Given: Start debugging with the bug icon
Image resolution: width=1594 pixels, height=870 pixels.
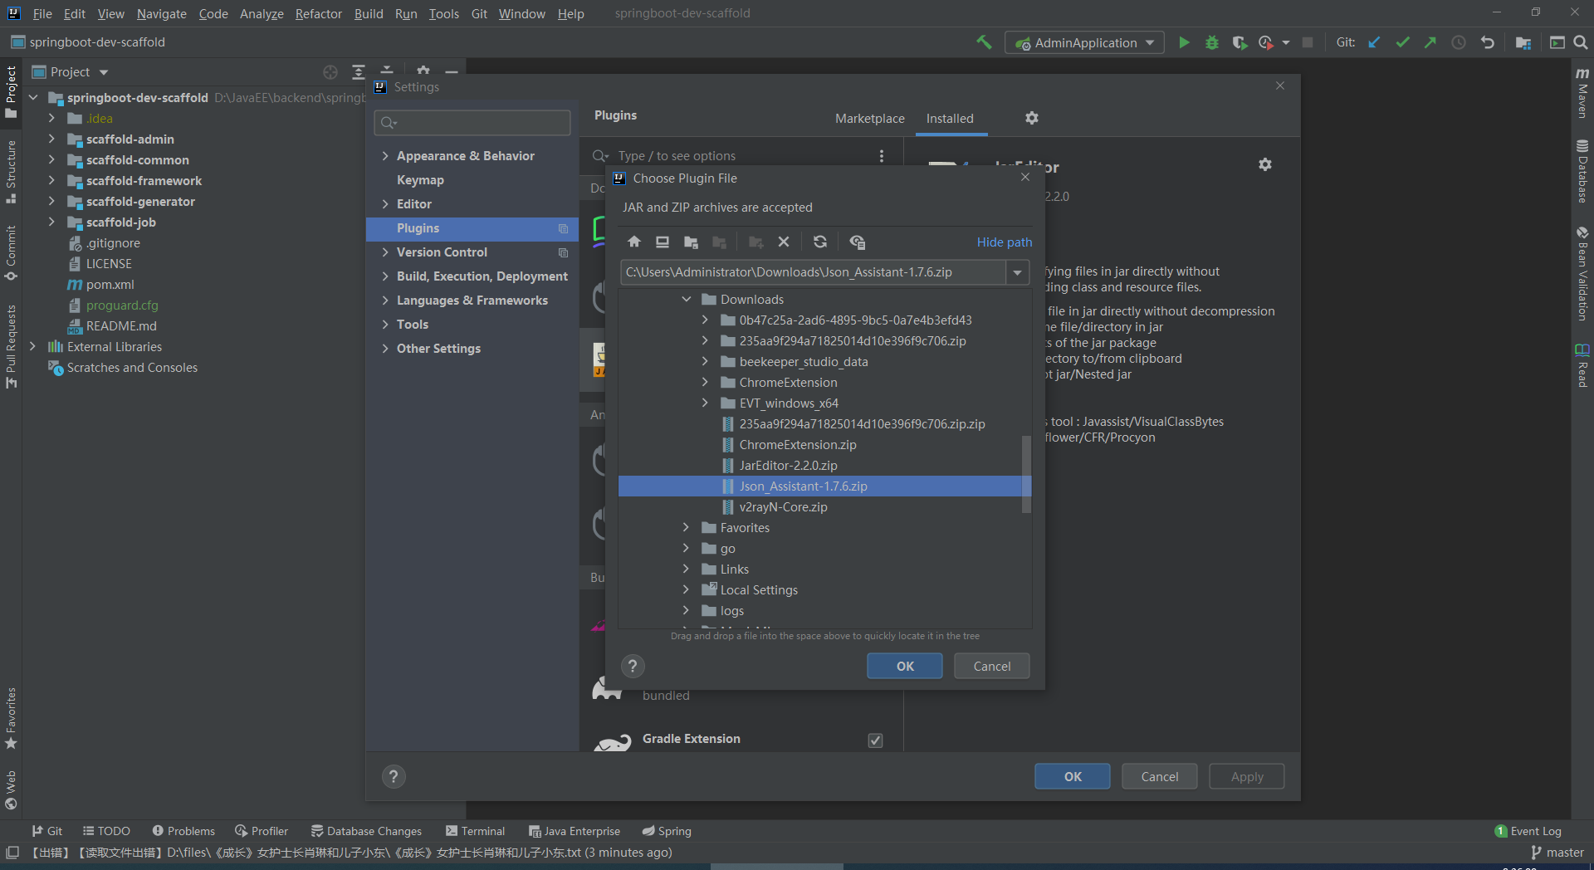Looking at the screenshot, I should pyautogui.click(x=1212, y=42).
